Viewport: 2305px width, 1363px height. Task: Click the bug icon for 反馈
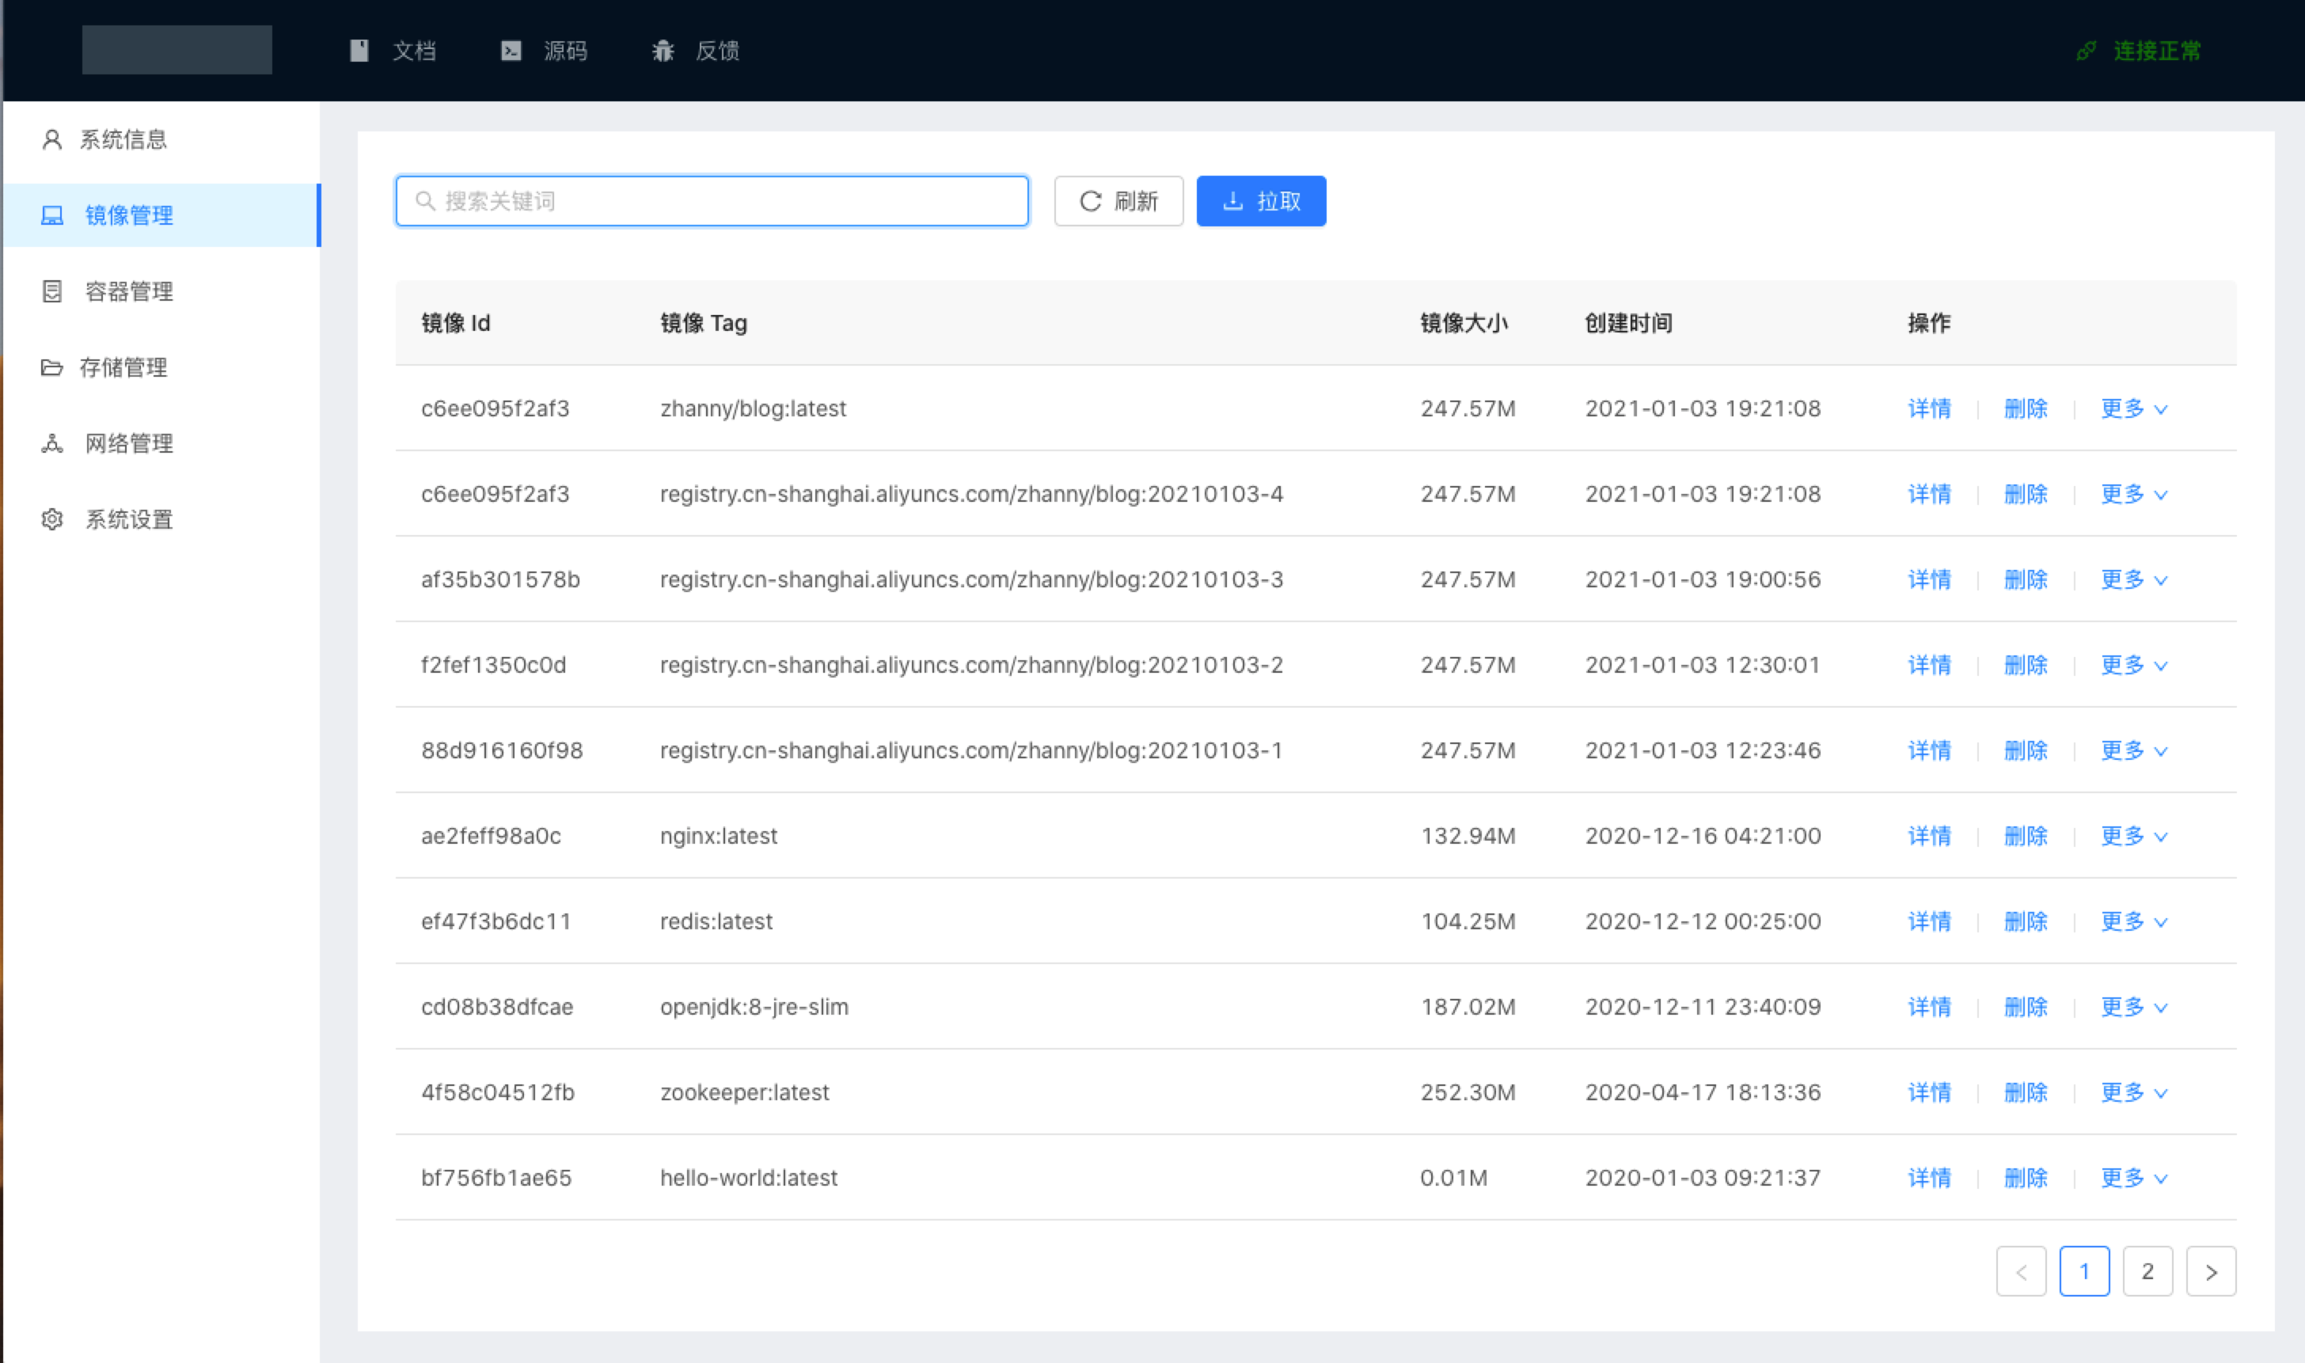tap(663, 51)
